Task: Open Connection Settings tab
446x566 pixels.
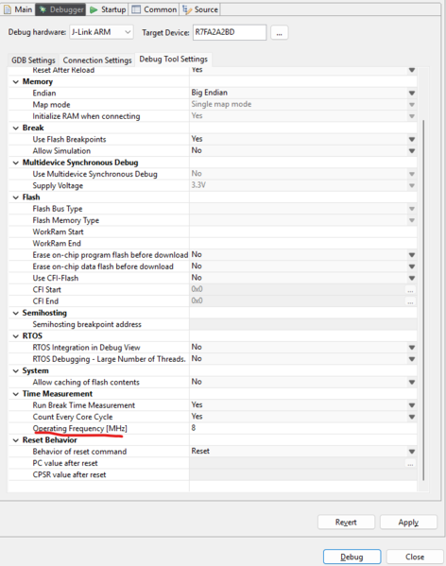Action: tap(97, 60)
